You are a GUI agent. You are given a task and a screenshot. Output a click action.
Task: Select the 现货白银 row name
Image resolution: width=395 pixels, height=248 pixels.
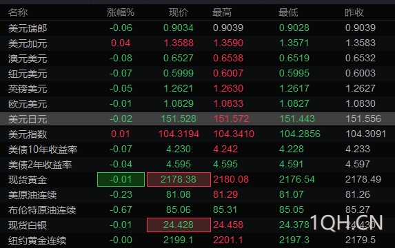(x=28, y=225)
